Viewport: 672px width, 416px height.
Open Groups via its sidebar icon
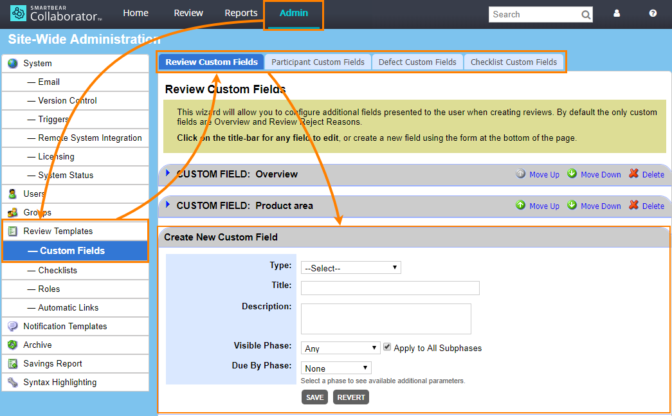click(13, 212)
